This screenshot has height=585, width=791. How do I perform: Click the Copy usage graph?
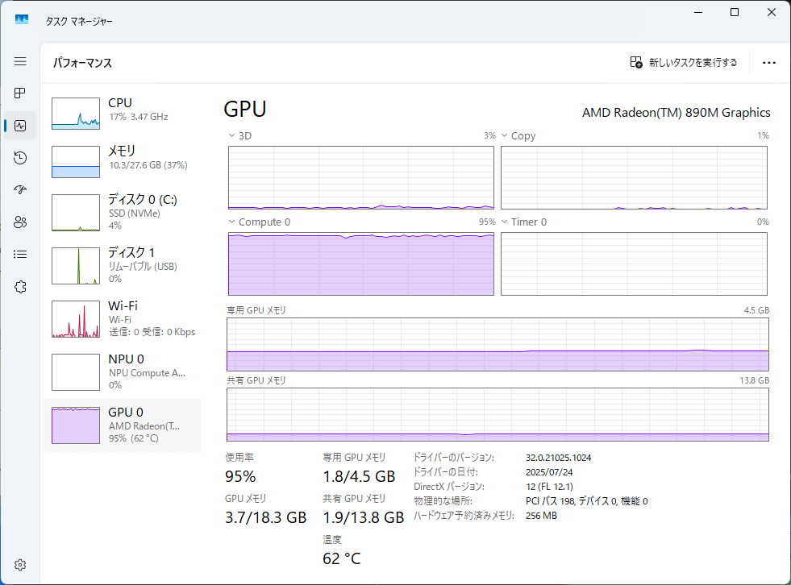tap(634, 177)
